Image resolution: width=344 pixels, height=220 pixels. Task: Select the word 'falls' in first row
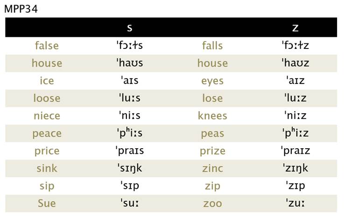212,46
